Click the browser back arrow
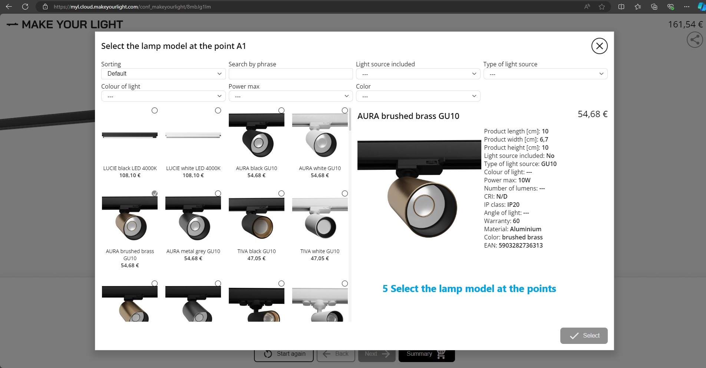The width and height of the screenshot is (706, 368). point(9,7)
